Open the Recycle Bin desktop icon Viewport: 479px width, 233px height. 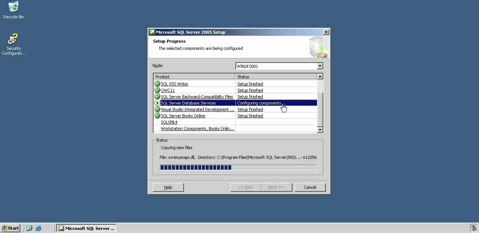click(14, 10)
